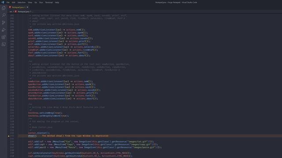The width and height of the screenshot is (282, 158).
Task: Open the Go menu
Action: [36, 3]
